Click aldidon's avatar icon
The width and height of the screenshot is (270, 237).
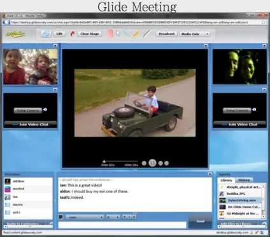8,181
